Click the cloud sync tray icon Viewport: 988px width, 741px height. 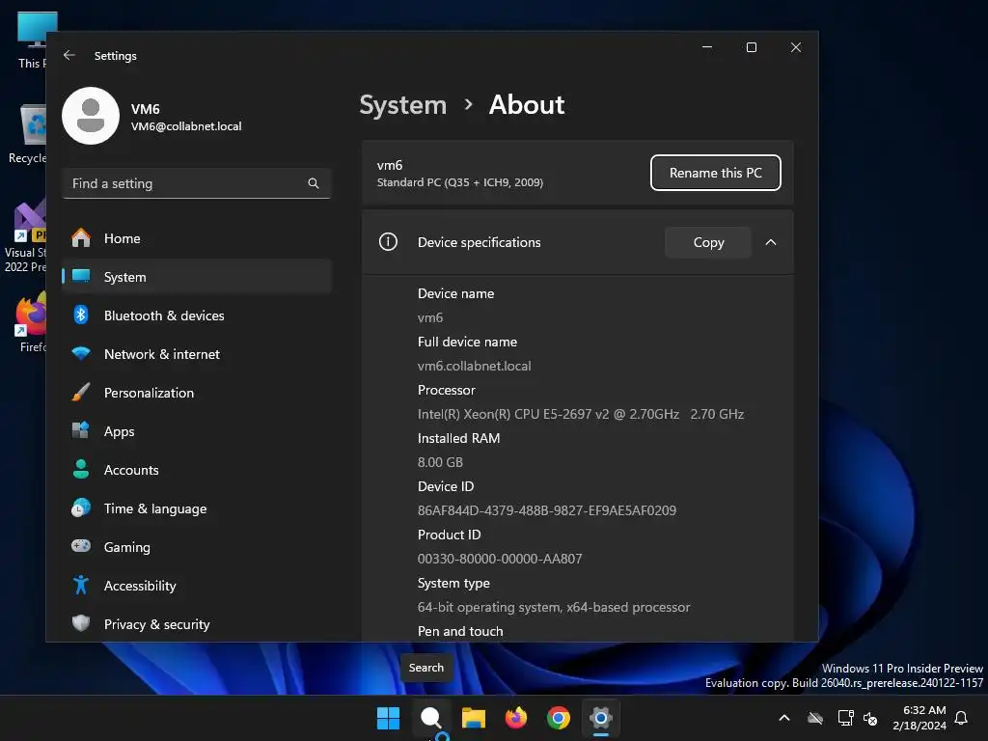pos(815,718)
